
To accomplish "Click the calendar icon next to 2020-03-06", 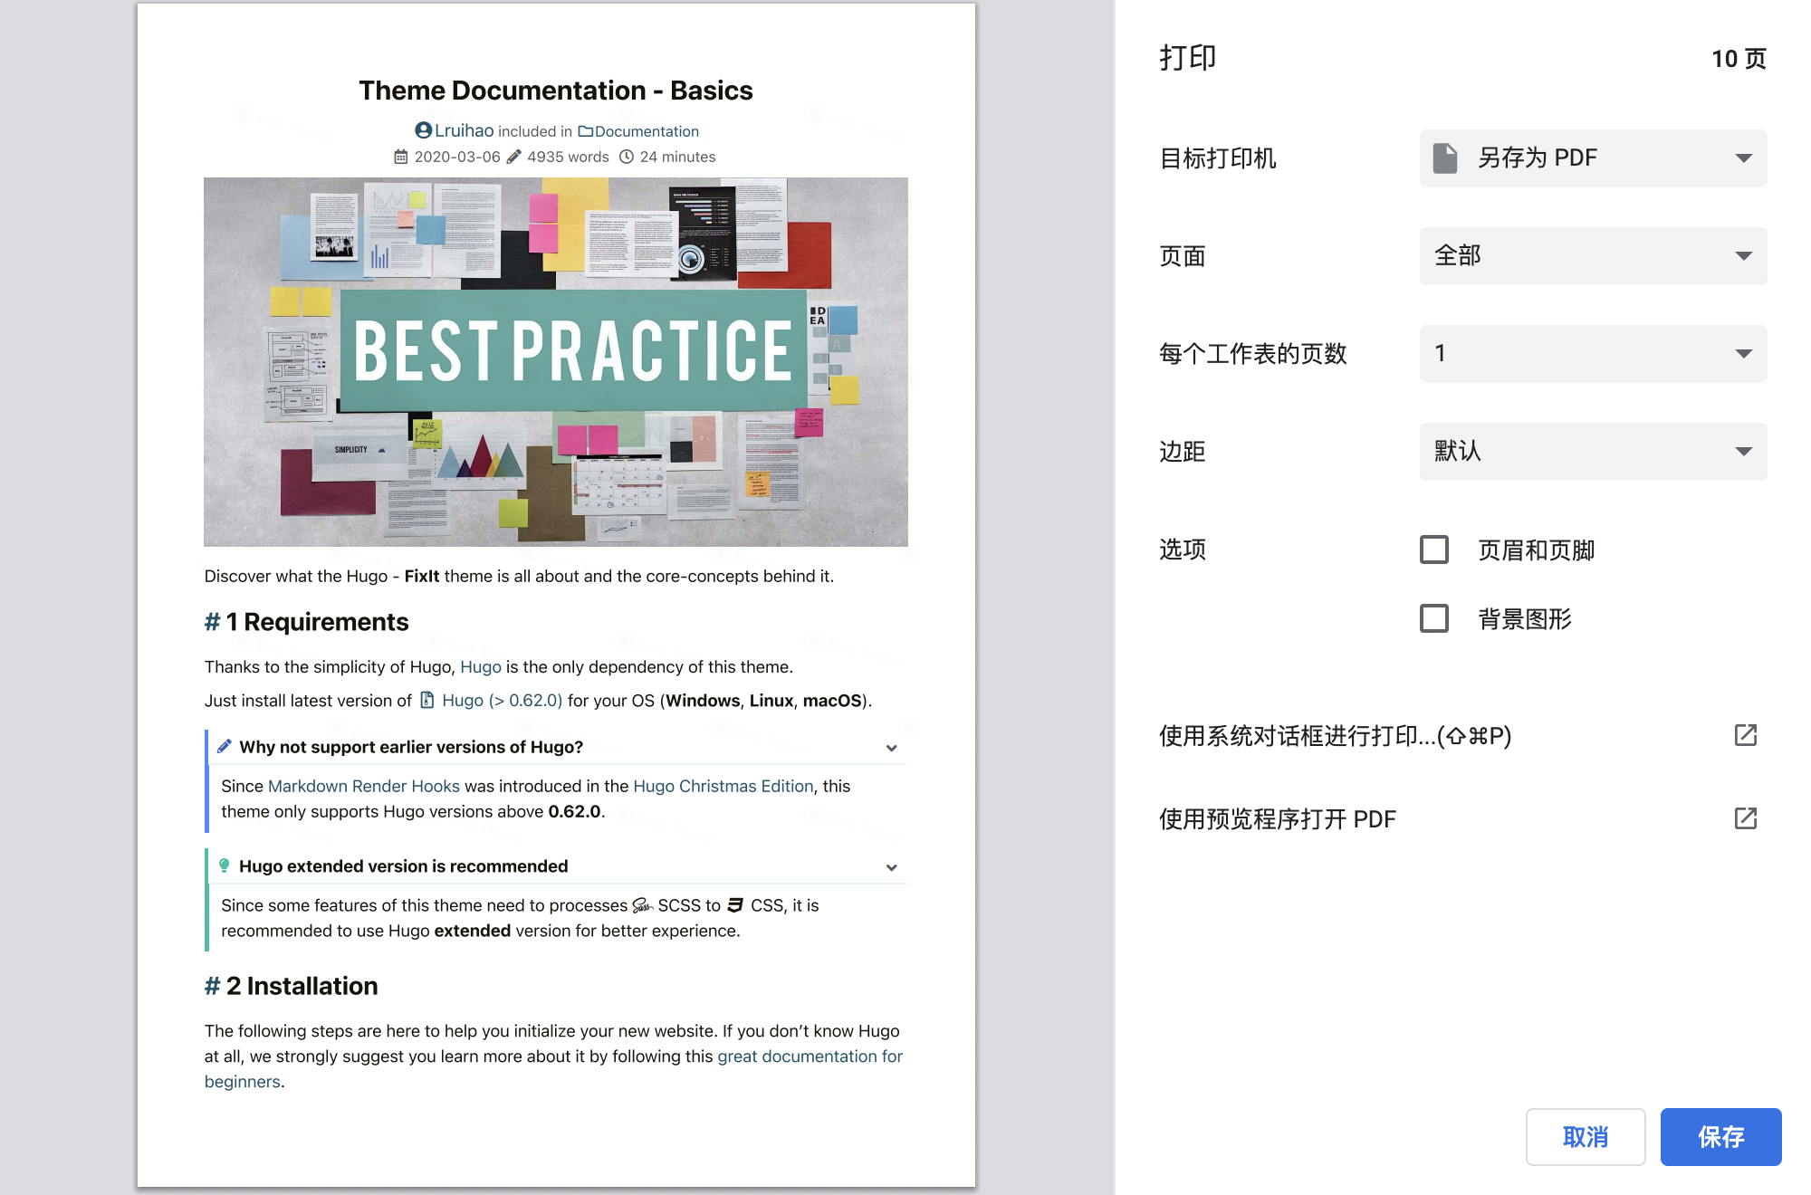I will pyautogui.click(x=401, y=156).
